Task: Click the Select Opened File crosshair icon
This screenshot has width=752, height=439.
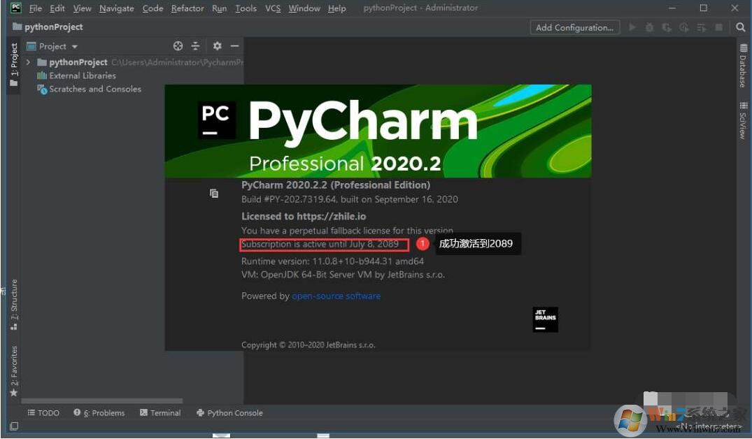Action: coord(178,46)
